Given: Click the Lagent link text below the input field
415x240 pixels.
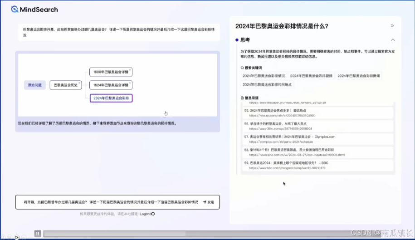Looking at the screenshot, I should (x=145, y=214).
